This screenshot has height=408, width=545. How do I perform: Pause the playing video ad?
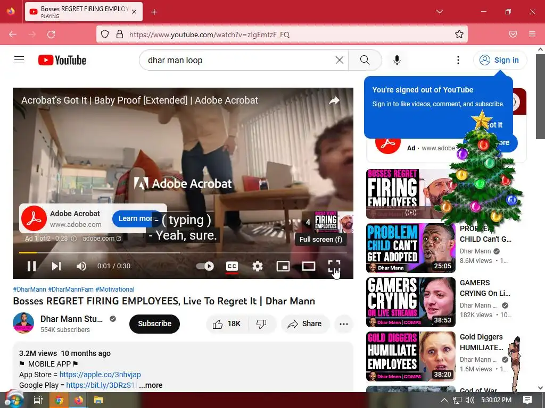pyautogui.click(x=31, y=266)
